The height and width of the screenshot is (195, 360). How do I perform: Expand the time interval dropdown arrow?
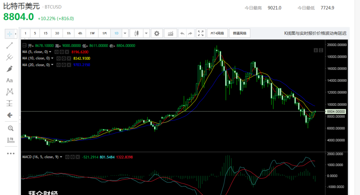point(125,33)
